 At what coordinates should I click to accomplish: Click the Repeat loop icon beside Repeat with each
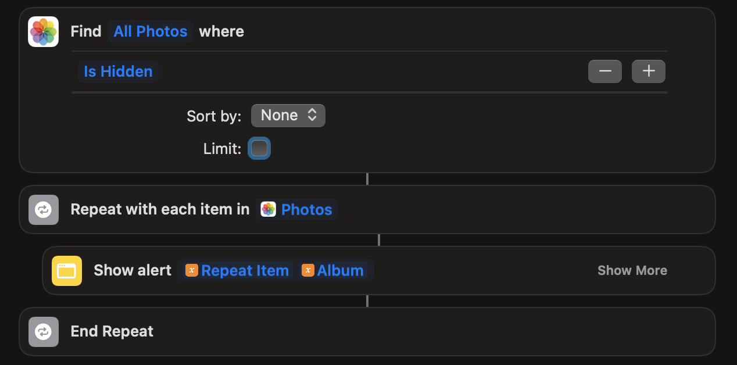[44, 210]
